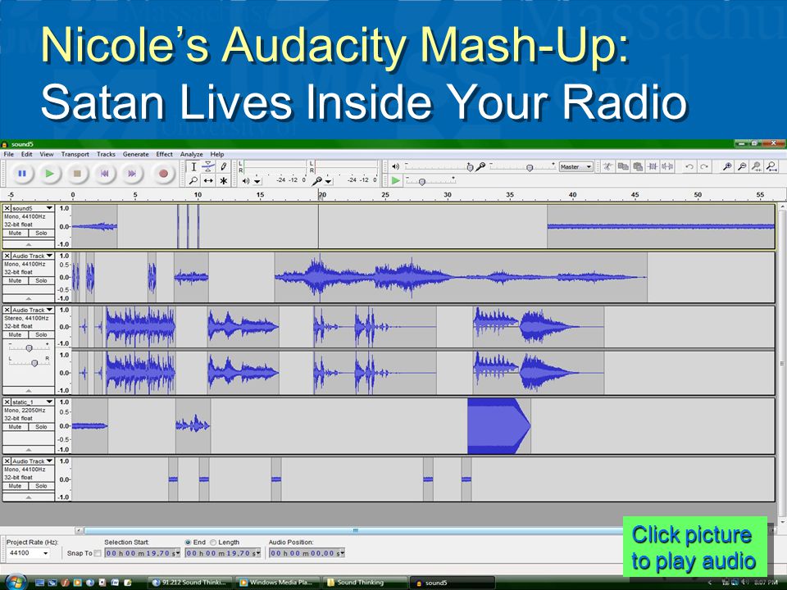Open the Master mixer input dropdown
The width and height of the screenshot is (787, 590).
click(x=576, y=166)
